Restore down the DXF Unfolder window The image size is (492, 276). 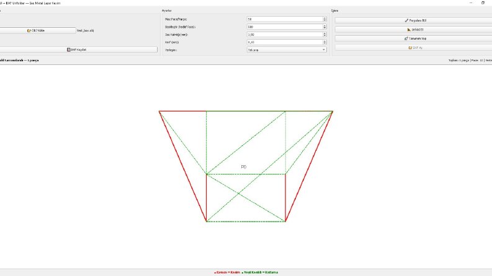[483, 3]
